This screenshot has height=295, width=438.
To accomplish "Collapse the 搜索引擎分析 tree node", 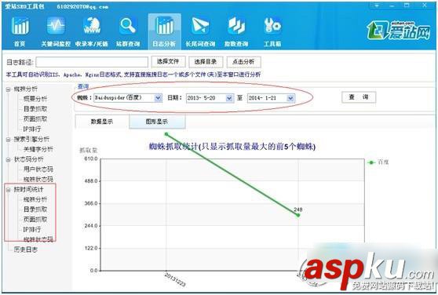I will click(8, 140).
